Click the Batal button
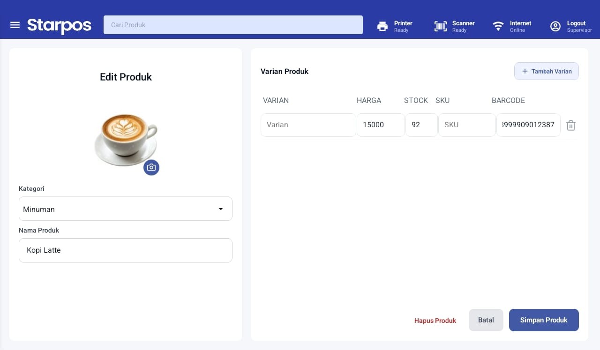This screenshot has height=350, width=600. coord(486,320)
